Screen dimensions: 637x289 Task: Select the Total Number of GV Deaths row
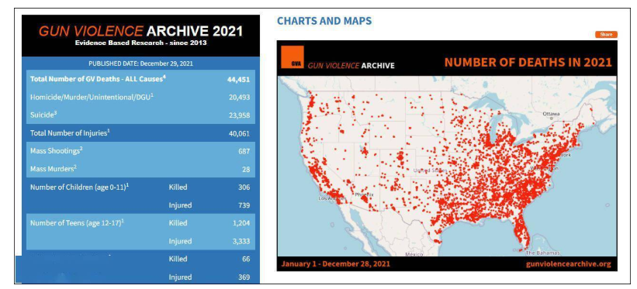[140, 79]
